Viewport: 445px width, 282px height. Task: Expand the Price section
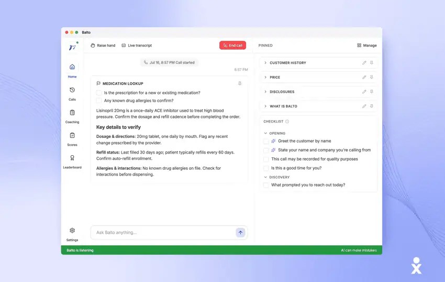(265, 77)
